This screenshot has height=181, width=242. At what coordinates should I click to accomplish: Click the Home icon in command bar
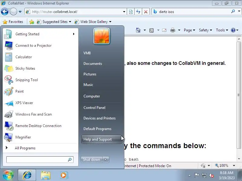[138, 30]
